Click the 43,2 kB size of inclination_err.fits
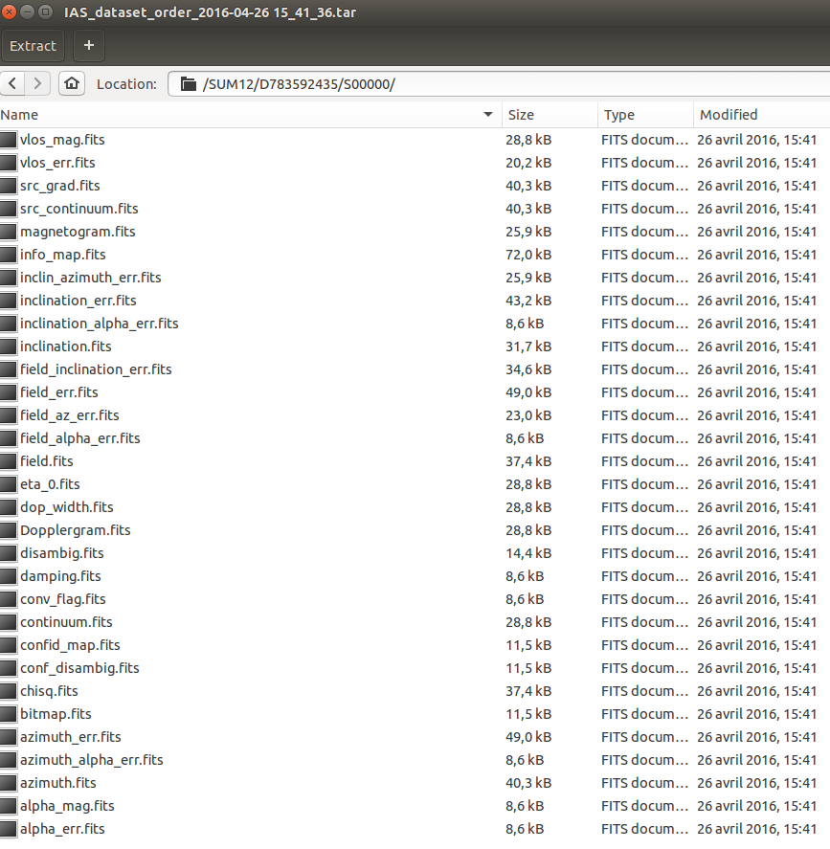 click(x=528, y=301)
